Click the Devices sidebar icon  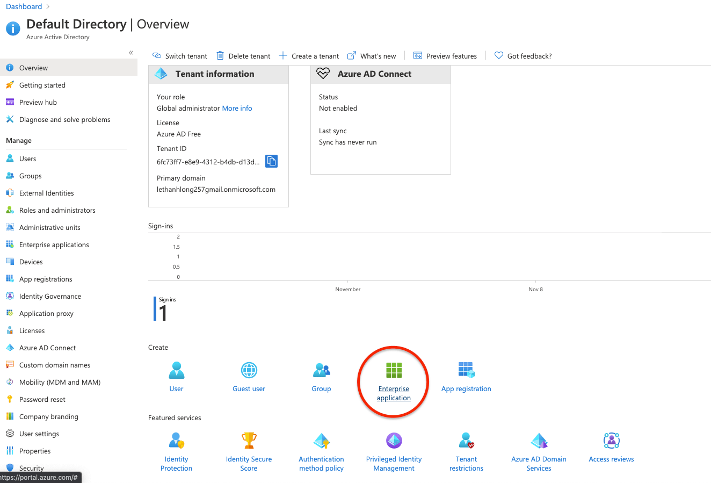(10, 262)
